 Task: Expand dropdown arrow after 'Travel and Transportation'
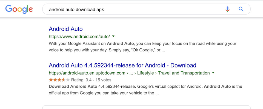pos(213,73)
